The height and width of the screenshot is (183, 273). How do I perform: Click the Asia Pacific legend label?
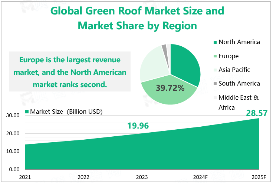[234, 70]
